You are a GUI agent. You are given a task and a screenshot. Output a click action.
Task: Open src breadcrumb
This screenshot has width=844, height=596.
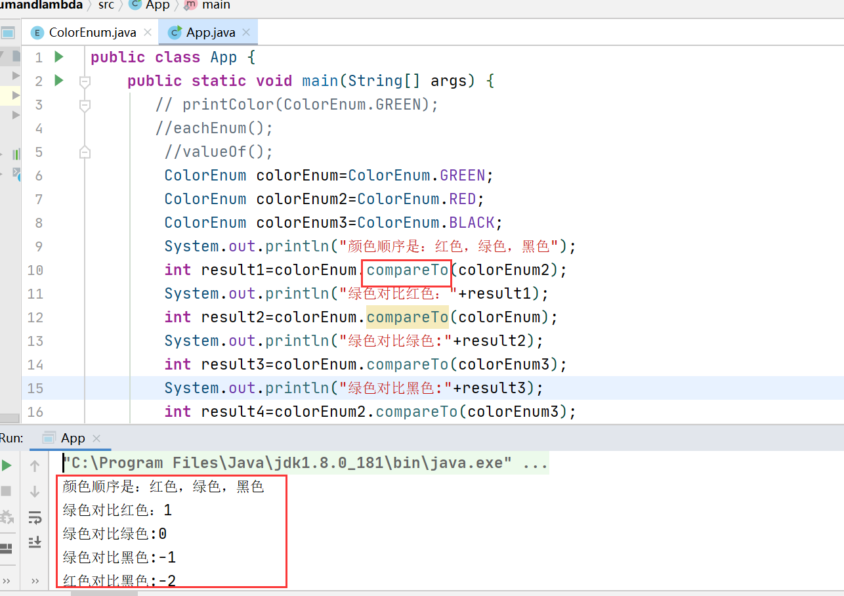click(x=106, y=5)
